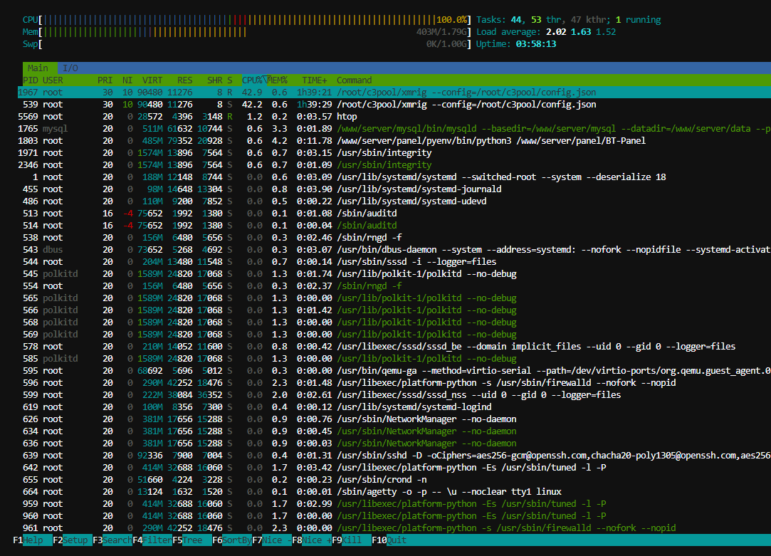
Task: Sort processes by the PID column header
Action: click(x=30, y=80)
